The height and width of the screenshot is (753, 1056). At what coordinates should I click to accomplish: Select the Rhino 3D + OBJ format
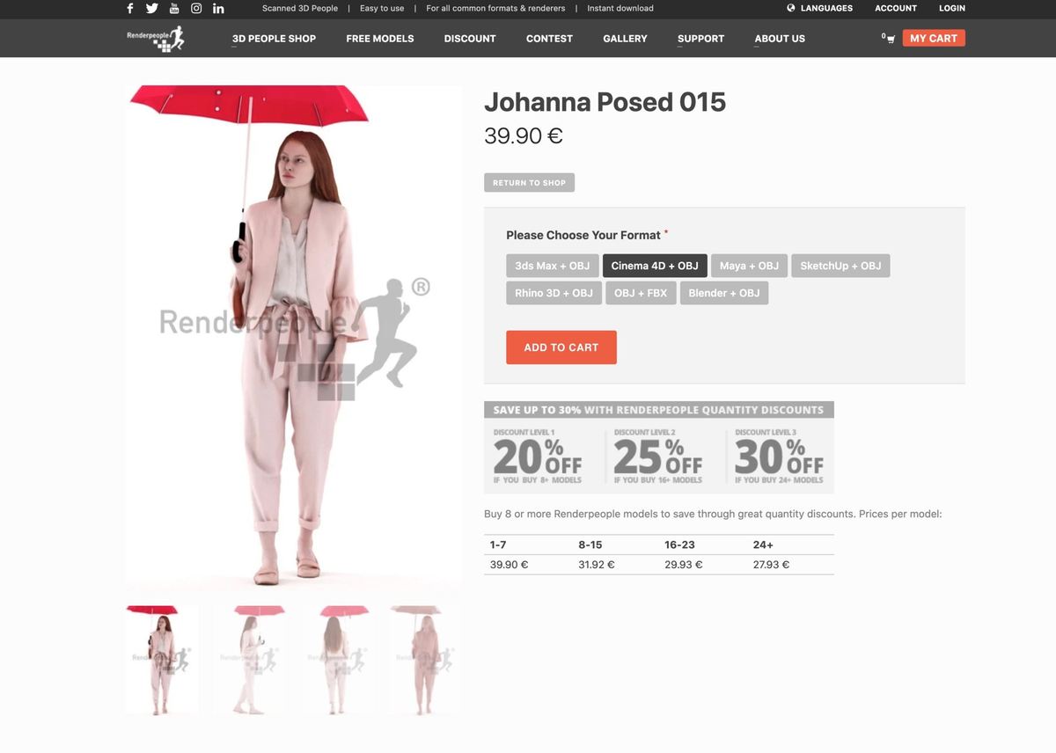pyautogui.click(x=554, y=293)
